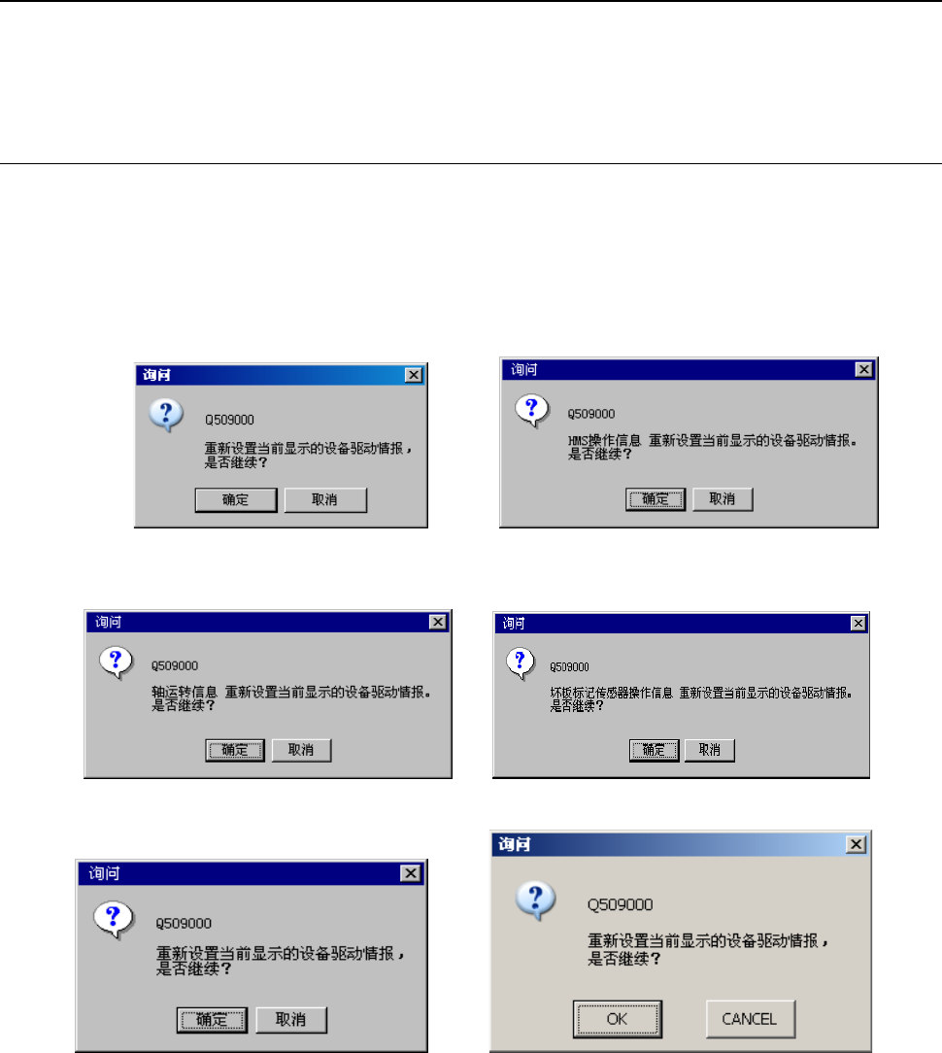Click the CANCEL button in the English-button dialog

pos(750,1019)
